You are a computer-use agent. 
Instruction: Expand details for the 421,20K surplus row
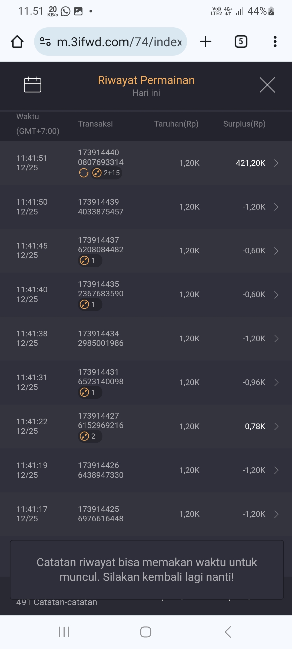click(276, 163)
